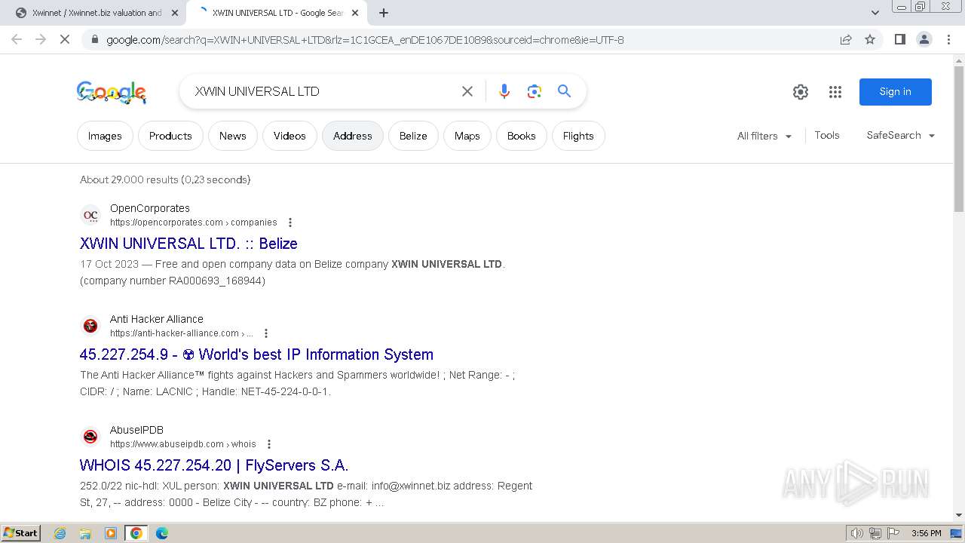Open the Windows Start menu
This screenshot has width=965, height=543.
point(20,533)
